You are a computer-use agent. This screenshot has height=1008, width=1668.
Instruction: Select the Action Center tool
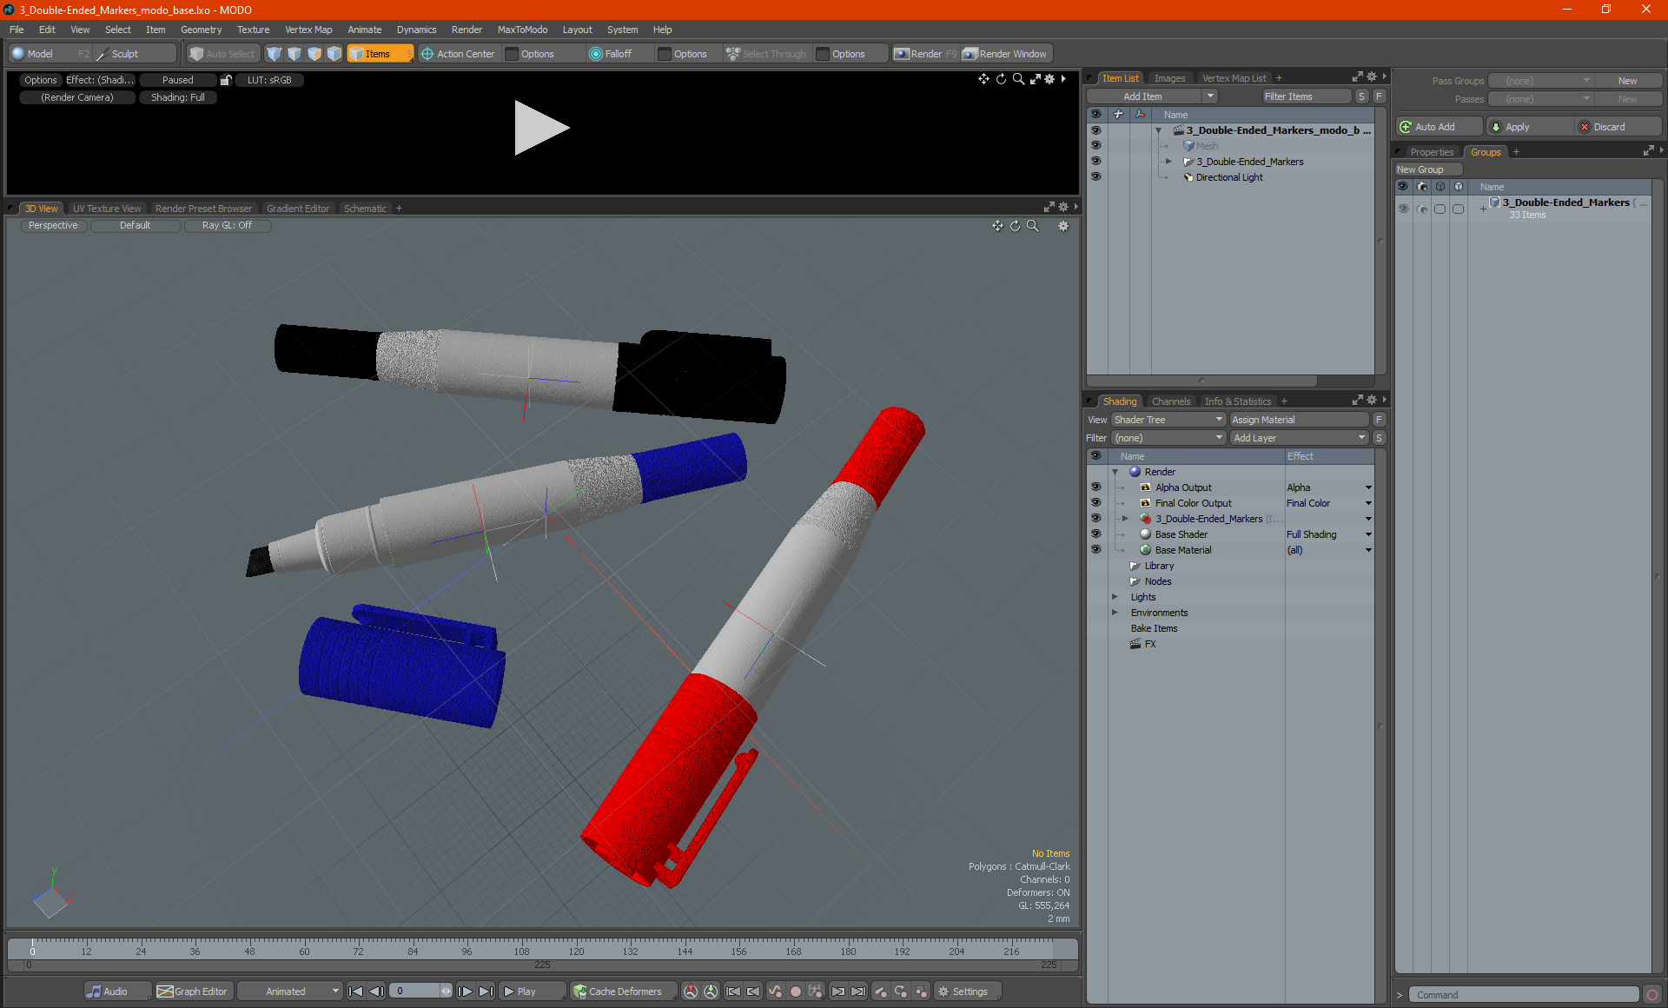[x=458, y=54]
